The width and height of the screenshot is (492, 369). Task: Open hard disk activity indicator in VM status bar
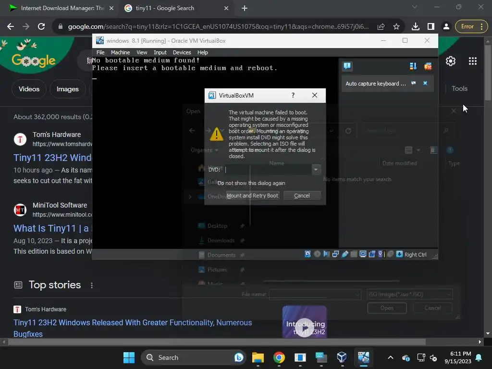pos(308,254)
